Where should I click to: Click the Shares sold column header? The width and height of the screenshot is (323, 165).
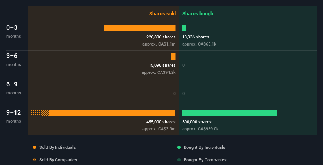pos(162,14)
